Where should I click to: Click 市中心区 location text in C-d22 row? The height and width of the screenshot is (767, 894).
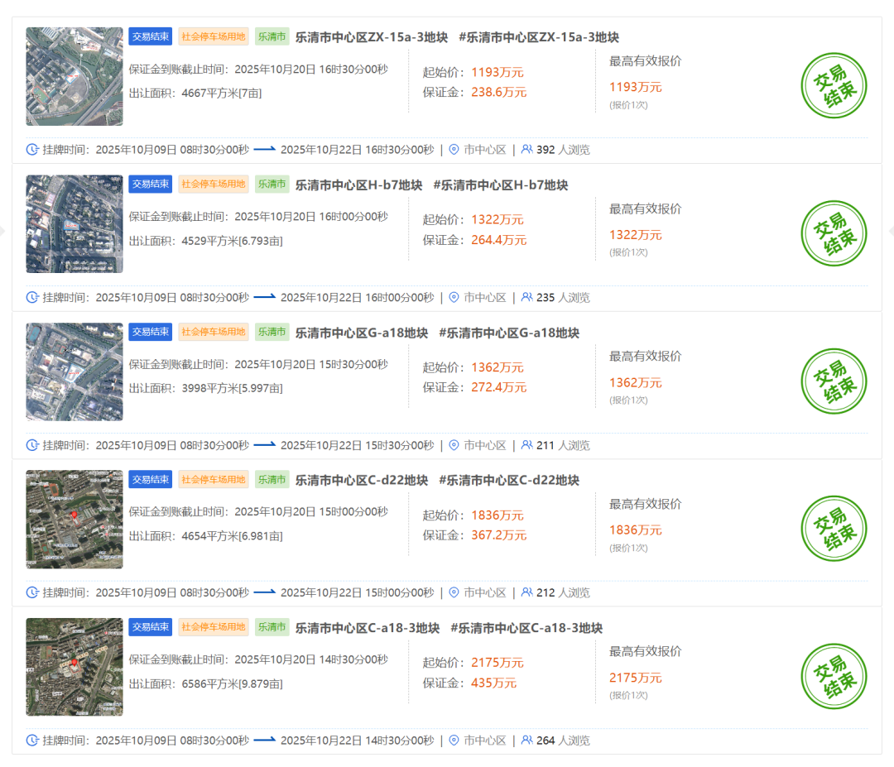tap(484, 592)
